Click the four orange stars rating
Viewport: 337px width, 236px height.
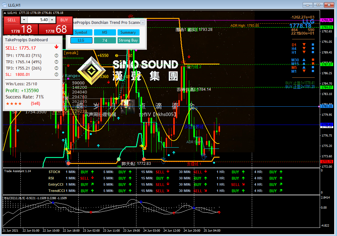[14, 104]
